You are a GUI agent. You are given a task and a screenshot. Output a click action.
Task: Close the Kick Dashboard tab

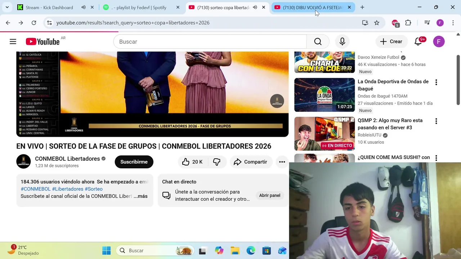coord(92,7)
